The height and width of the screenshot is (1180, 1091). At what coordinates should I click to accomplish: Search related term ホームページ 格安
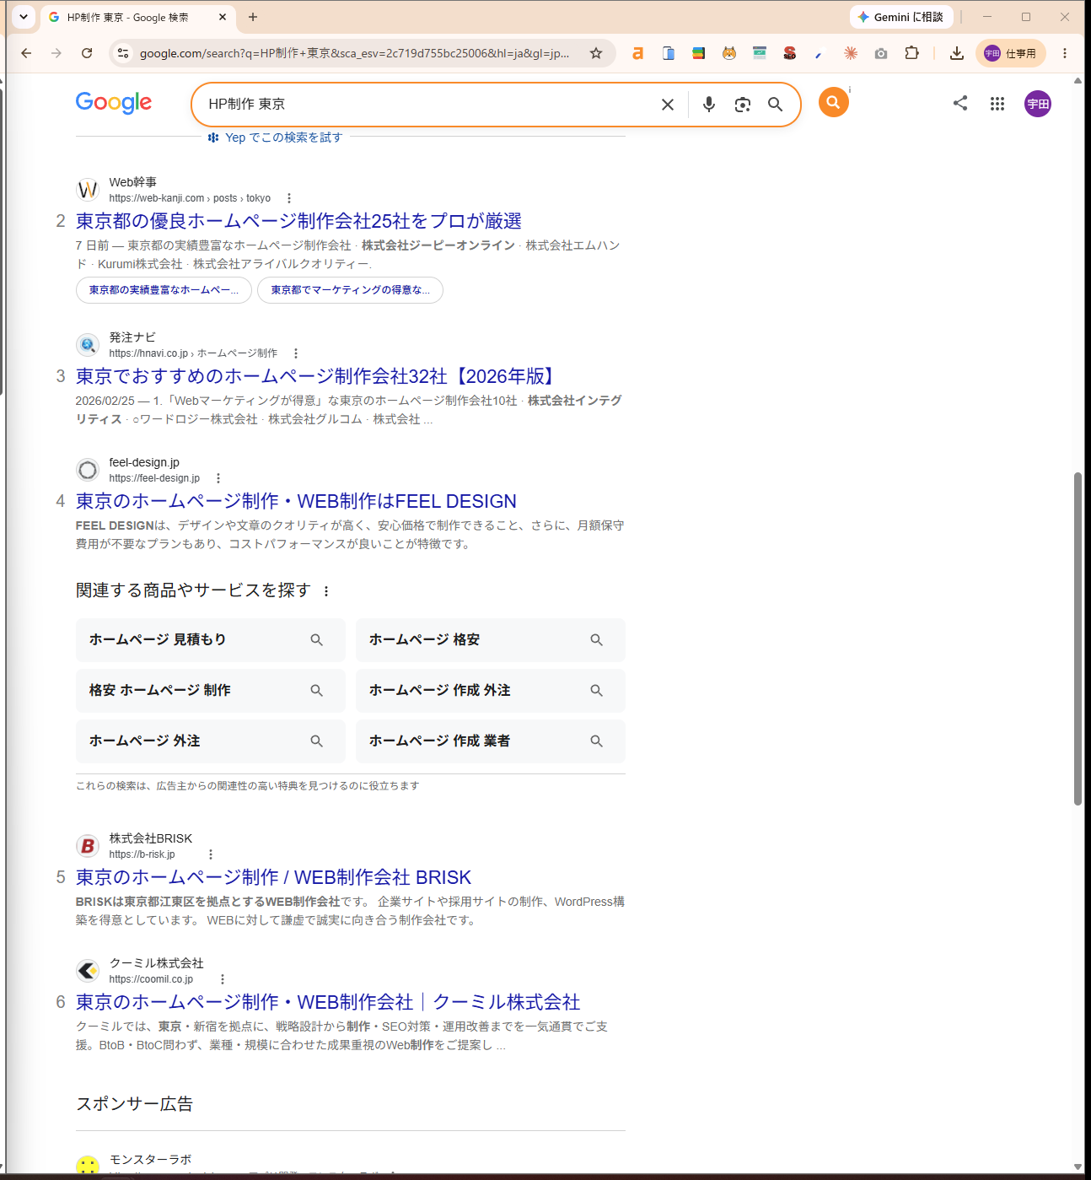coord(490,640)
